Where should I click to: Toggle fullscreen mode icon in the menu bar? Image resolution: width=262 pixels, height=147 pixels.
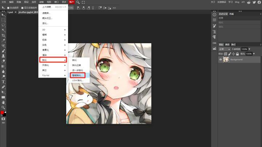(83, 2)
